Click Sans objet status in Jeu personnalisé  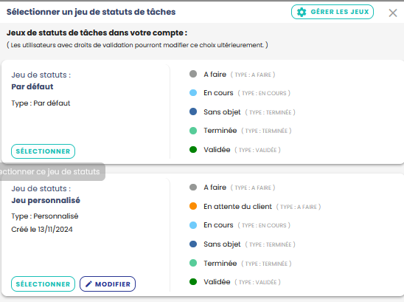(x=222, y=244)
